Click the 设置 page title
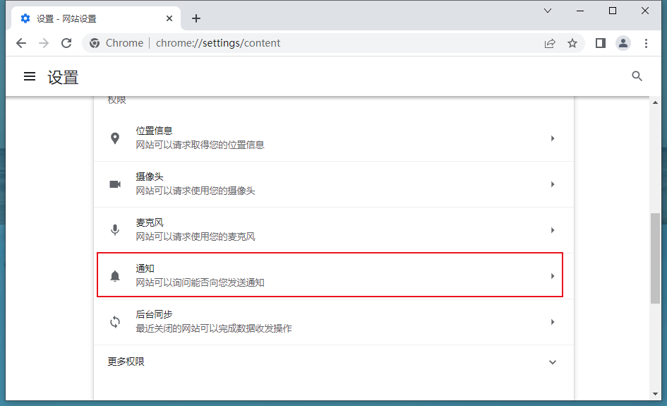The image size is (667, 406). (63, 77)
